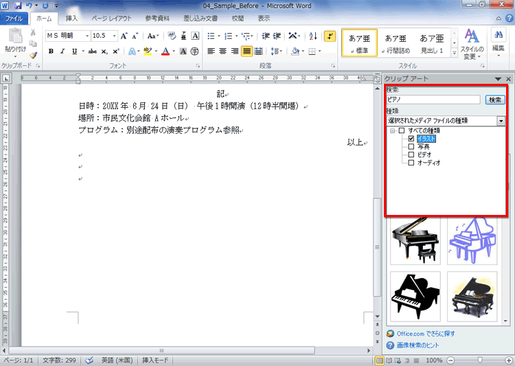Select the blue outline piano clip art

(472, 240)
